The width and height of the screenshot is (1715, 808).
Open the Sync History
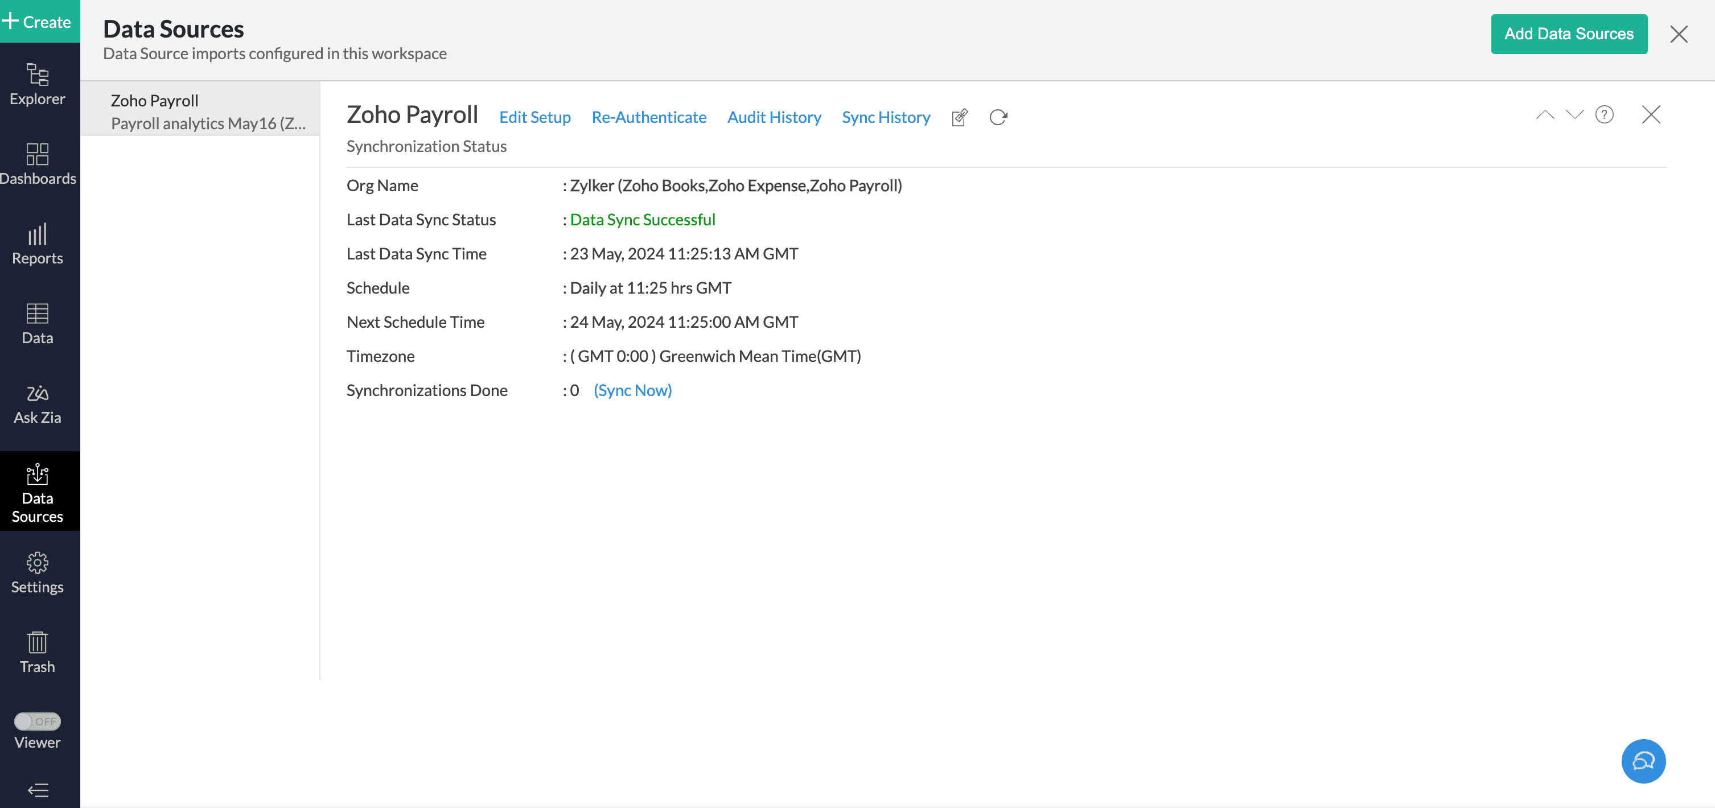(886, 117)
